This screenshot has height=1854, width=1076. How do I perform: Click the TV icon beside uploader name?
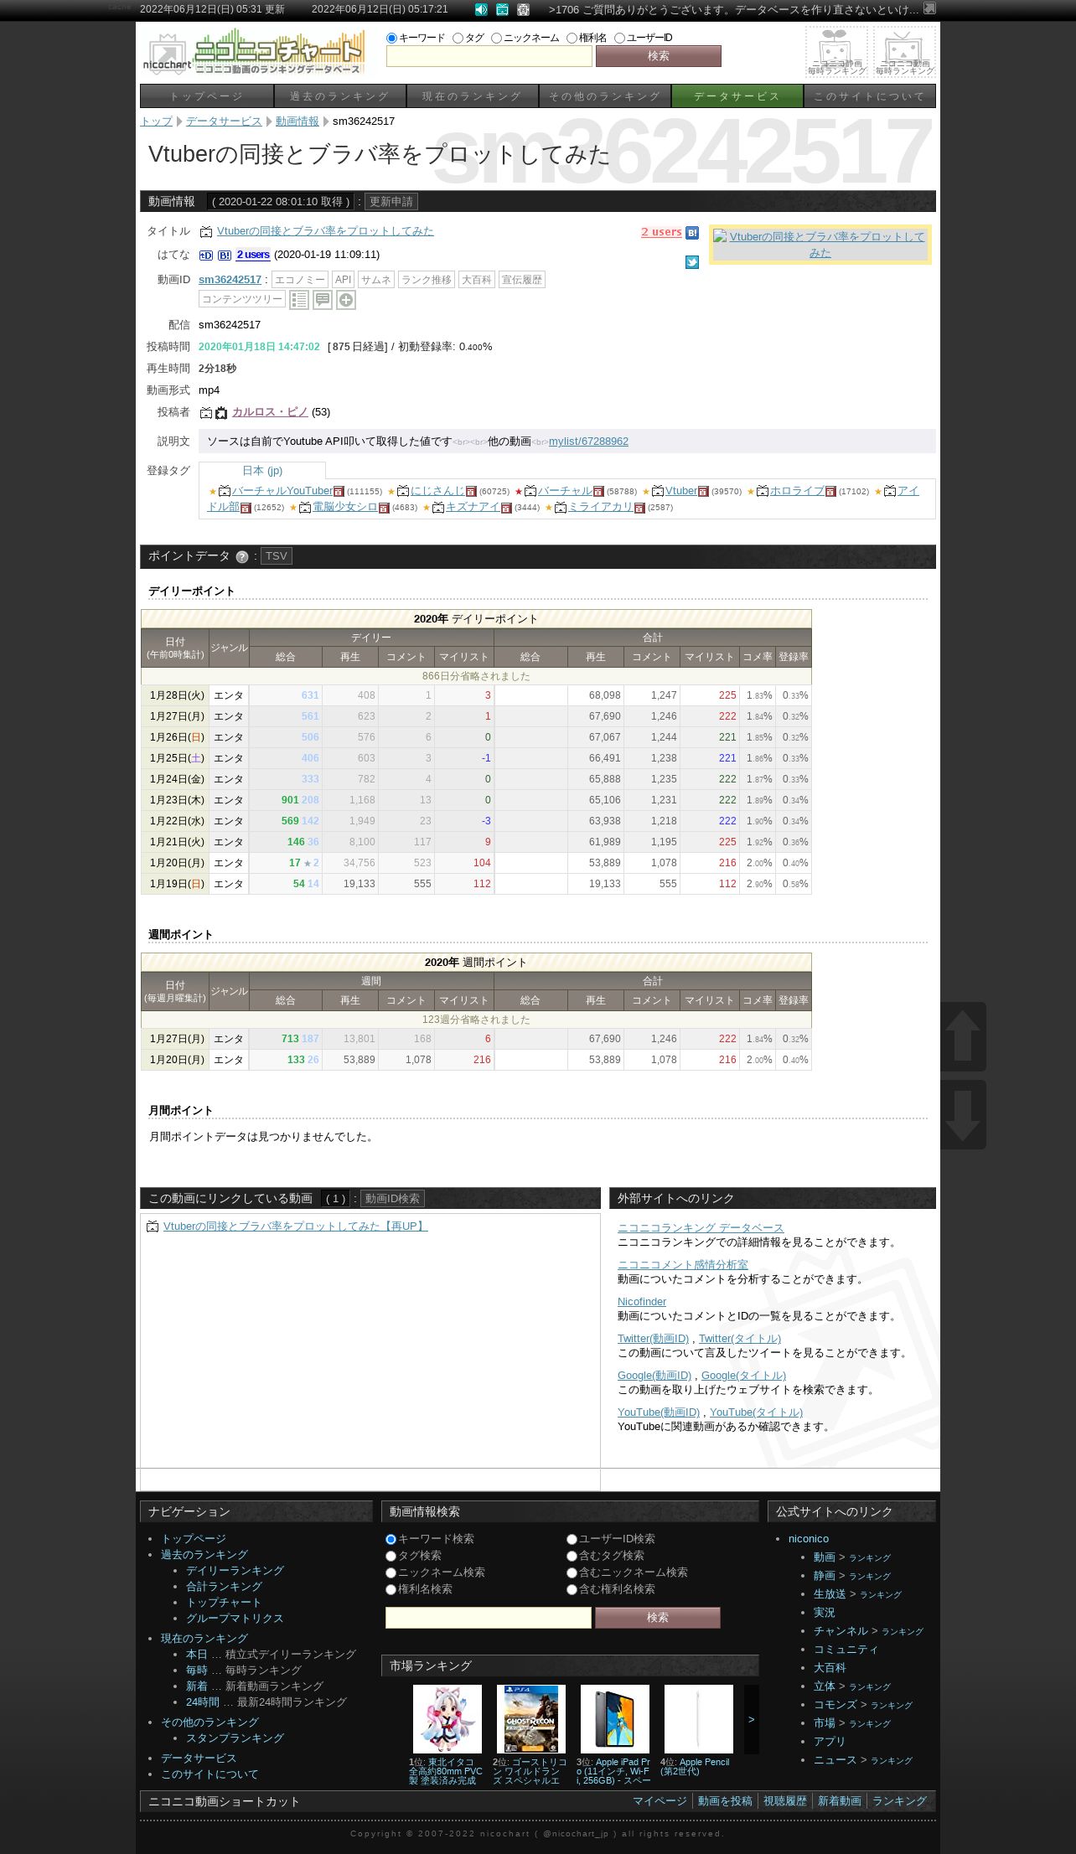coord(206,413)
